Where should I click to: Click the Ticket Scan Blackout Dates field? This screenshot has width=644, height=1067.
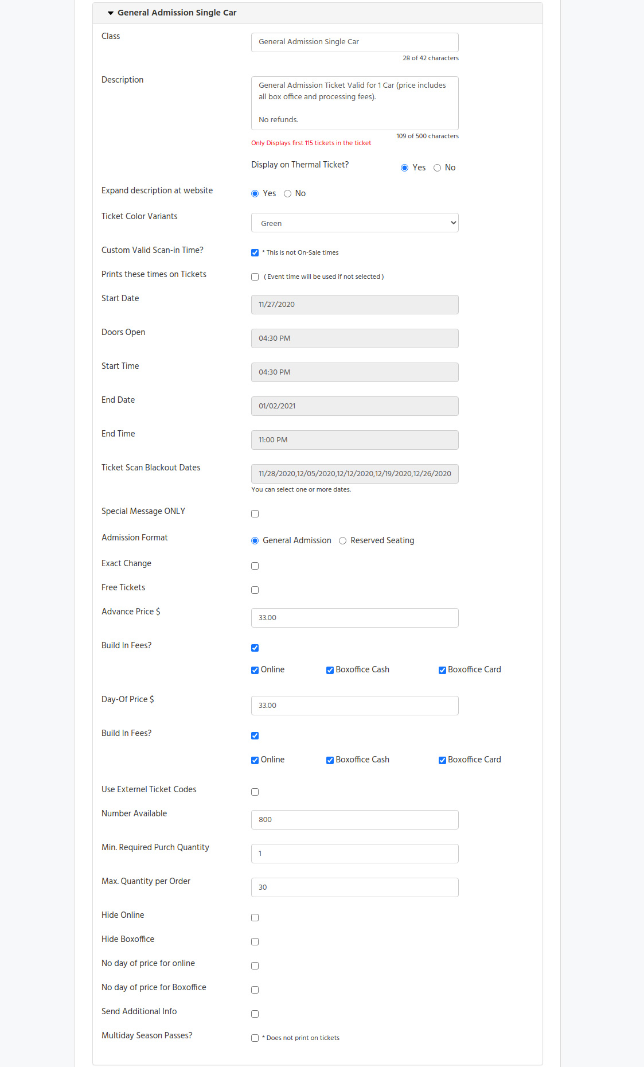coord(354,474)
